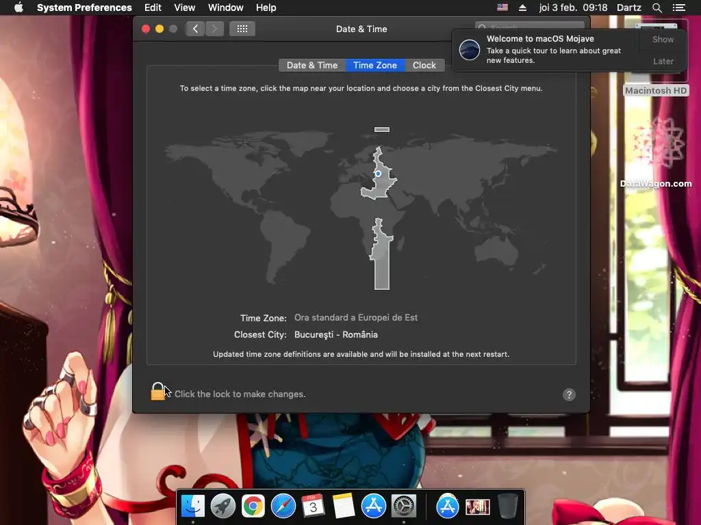Launch Launchpad rocket icon in dock
The width and height of the screenshot is (701, 525).
[x=222, y=507]
